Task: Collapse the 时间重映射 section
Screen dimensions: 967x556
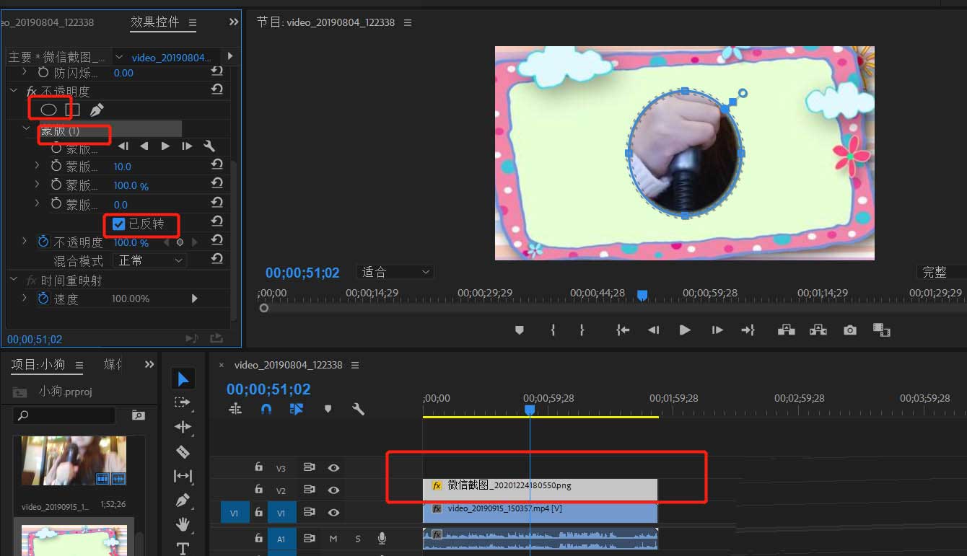Action: click(x=13, y=280)
